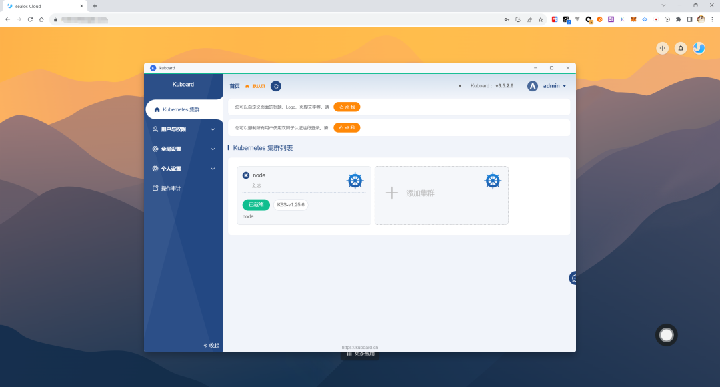The width and height of the screenshot is (720, 387).
Task: Click the admin avatar icon
Action: 532,87
